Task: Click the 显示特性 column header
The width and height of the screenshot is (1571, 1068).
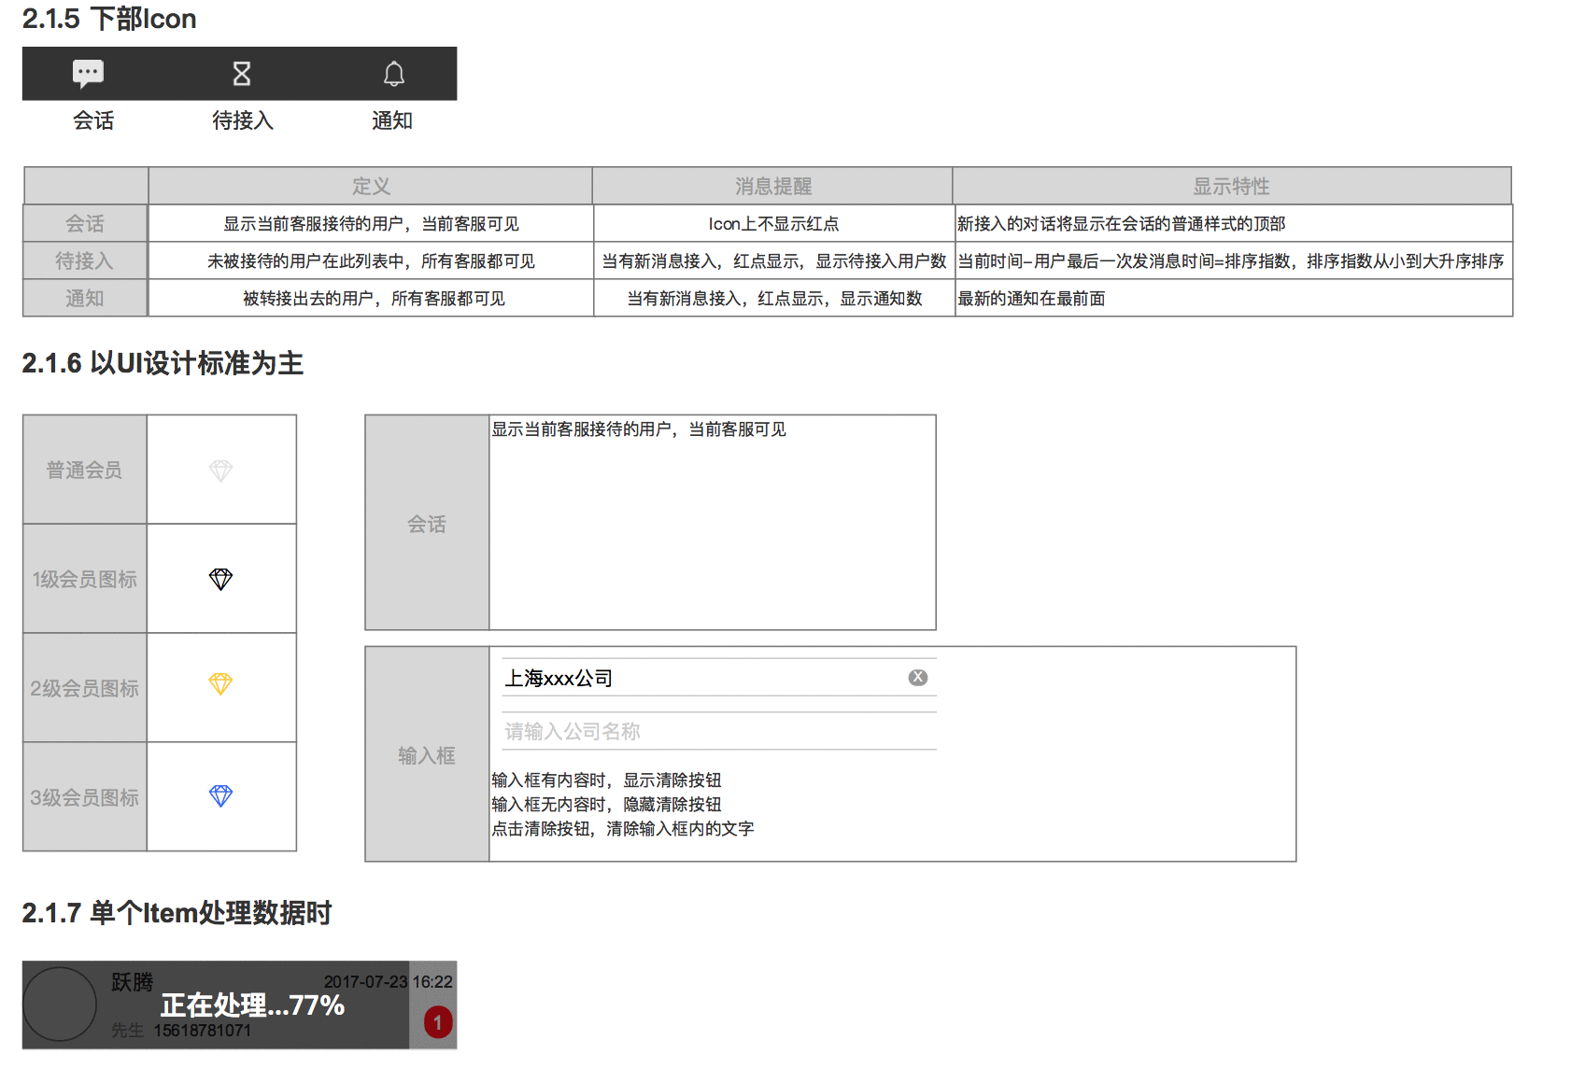Action: coord(1232,186)
